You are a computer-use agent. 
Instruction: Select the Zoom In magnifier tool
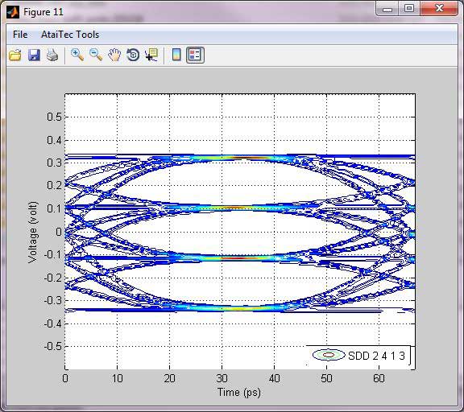(77, 55)
